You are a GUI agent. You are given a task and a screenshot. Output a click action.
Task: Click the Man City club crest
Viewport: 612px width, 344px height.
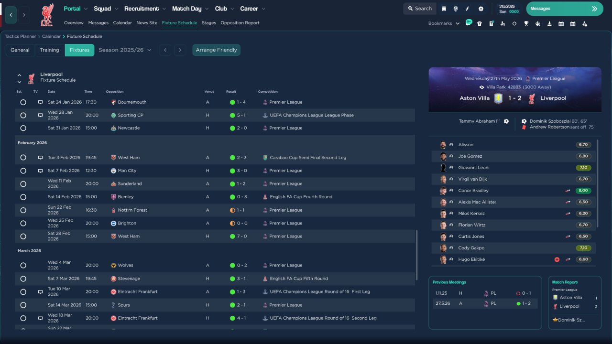pyautogui.click(x=113, y=171)
